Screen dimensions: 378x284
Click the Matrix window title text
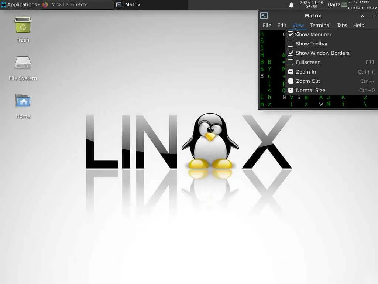click(313, 16)
